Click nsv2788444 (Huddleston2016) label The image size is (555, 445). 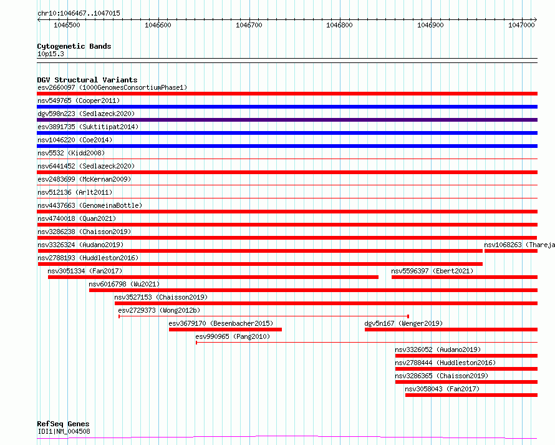(x=445, y=363)
